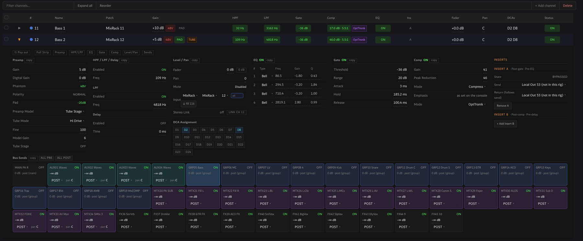
Task: Click + Add channel
Action: 545,5
